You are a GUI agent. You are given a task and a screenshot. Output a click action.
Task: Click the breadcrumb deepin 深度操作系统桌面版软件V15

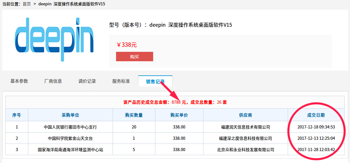coord(72,4)
